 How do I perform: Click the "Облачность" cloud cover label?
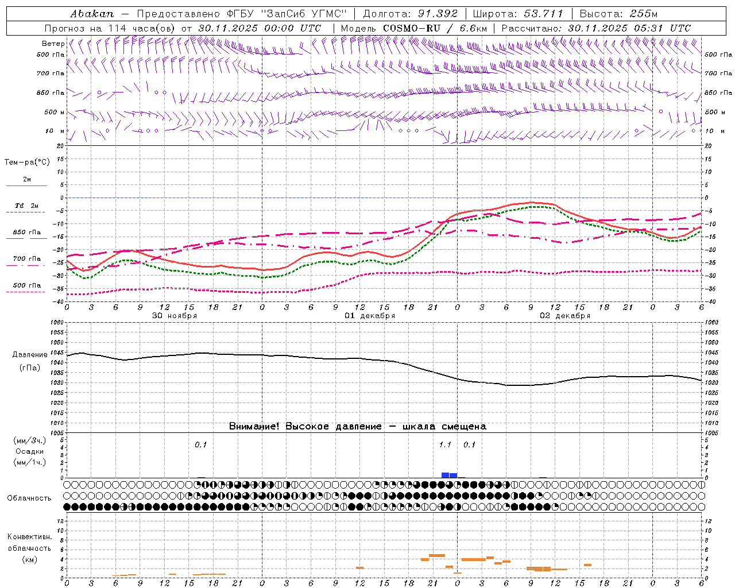point(29,498)
